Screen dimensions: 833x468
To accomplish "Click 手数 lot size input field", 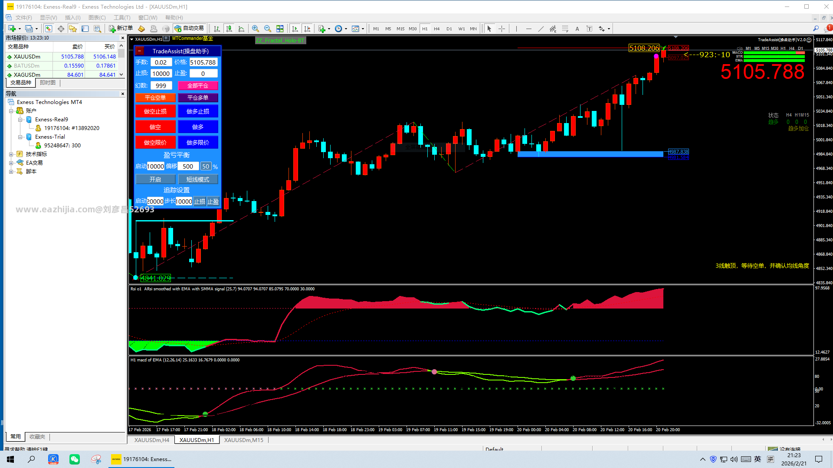I will [x=161, y=62].
